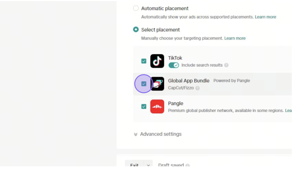This screenshot has width=294, height=173.
Task: Uncheck the Global App Bundle checkbox
Action: (x=144, y=84)
